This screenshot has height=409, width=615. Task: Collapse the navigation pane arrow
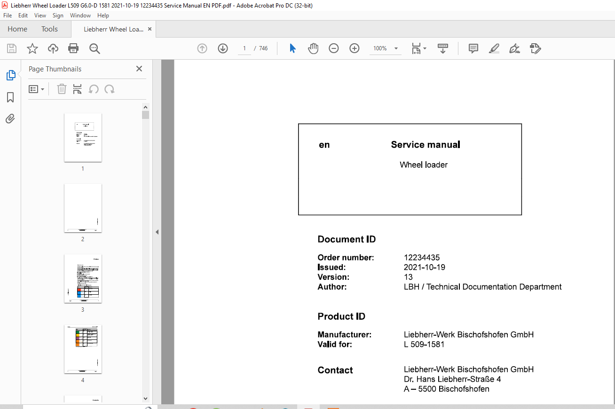157,232
